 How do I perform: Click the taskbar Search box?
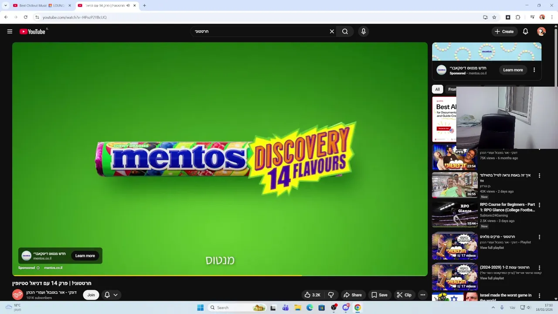coord(237,307)
